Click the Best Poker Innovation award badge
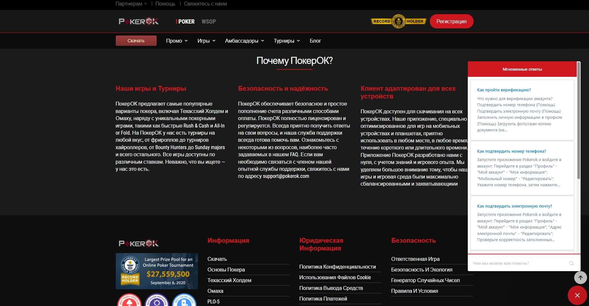 coord(157,300)
